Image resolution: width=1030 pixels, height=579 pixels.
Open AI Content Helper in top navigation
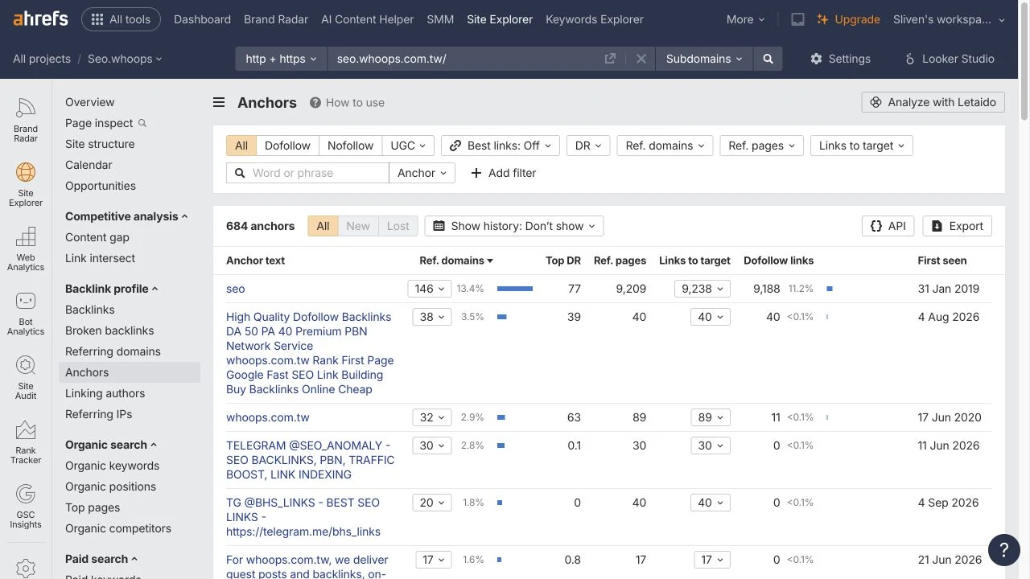(x=367, y=19)
